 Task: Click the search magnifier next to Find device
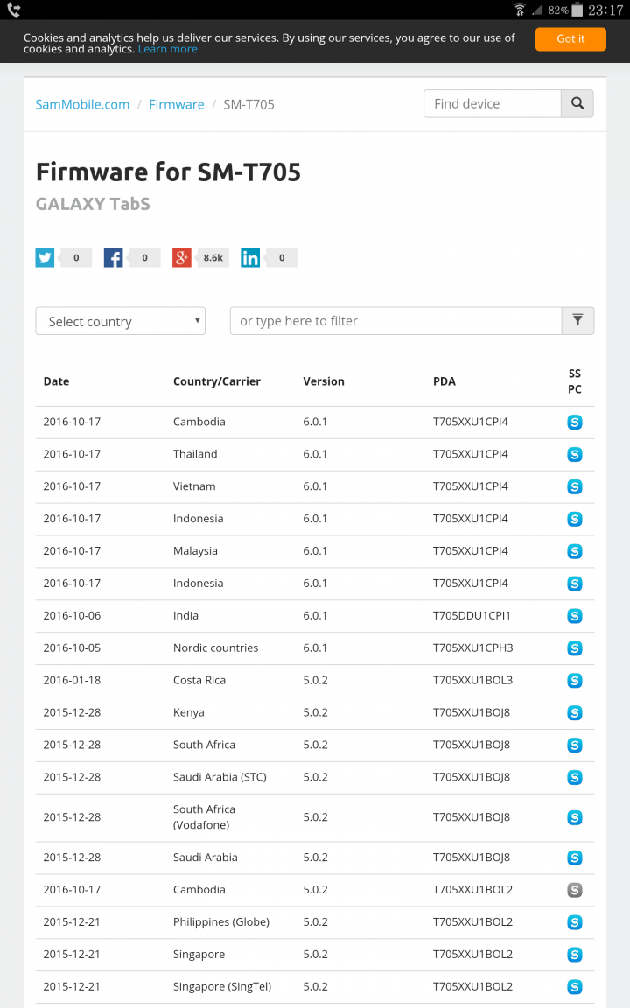(577, 103)
